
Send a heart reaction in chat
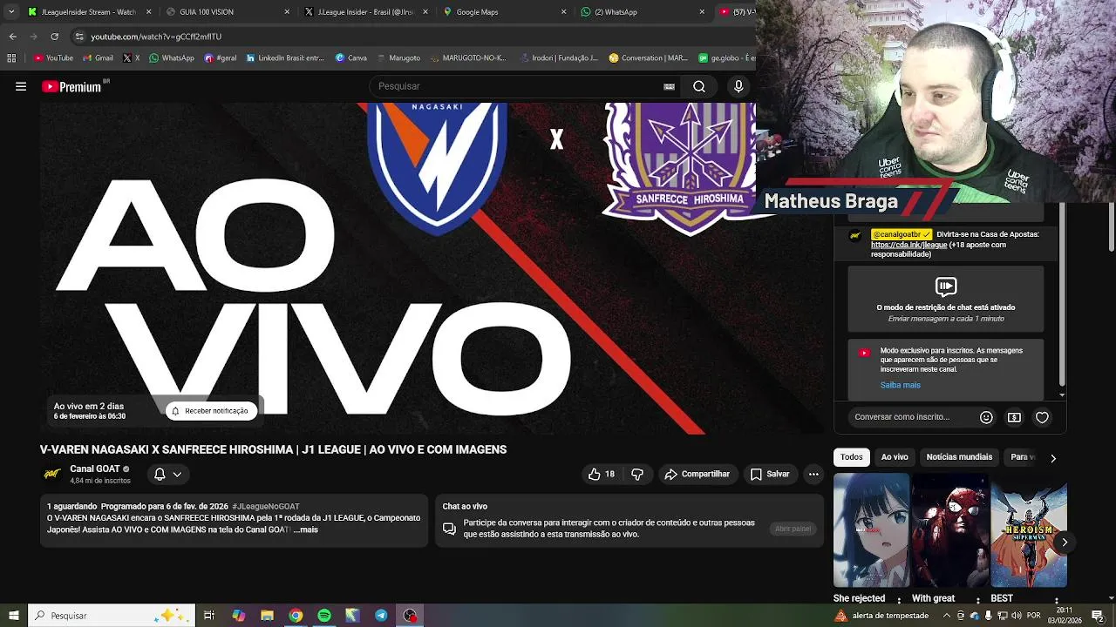[x=1042, y=417]
